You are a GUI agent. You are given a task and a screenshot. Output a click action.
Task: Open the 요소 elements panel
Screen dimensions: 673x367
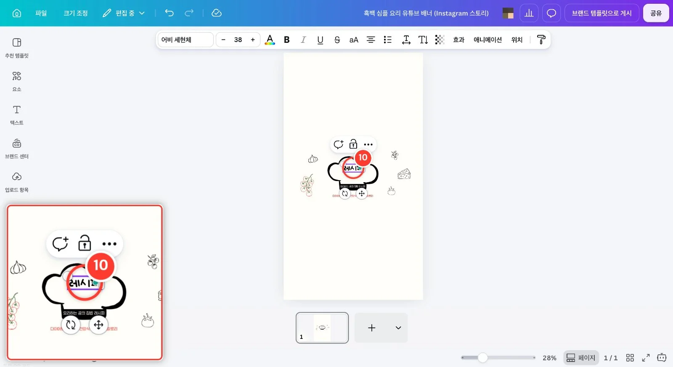pyautogui.click(x=17, y=81)
